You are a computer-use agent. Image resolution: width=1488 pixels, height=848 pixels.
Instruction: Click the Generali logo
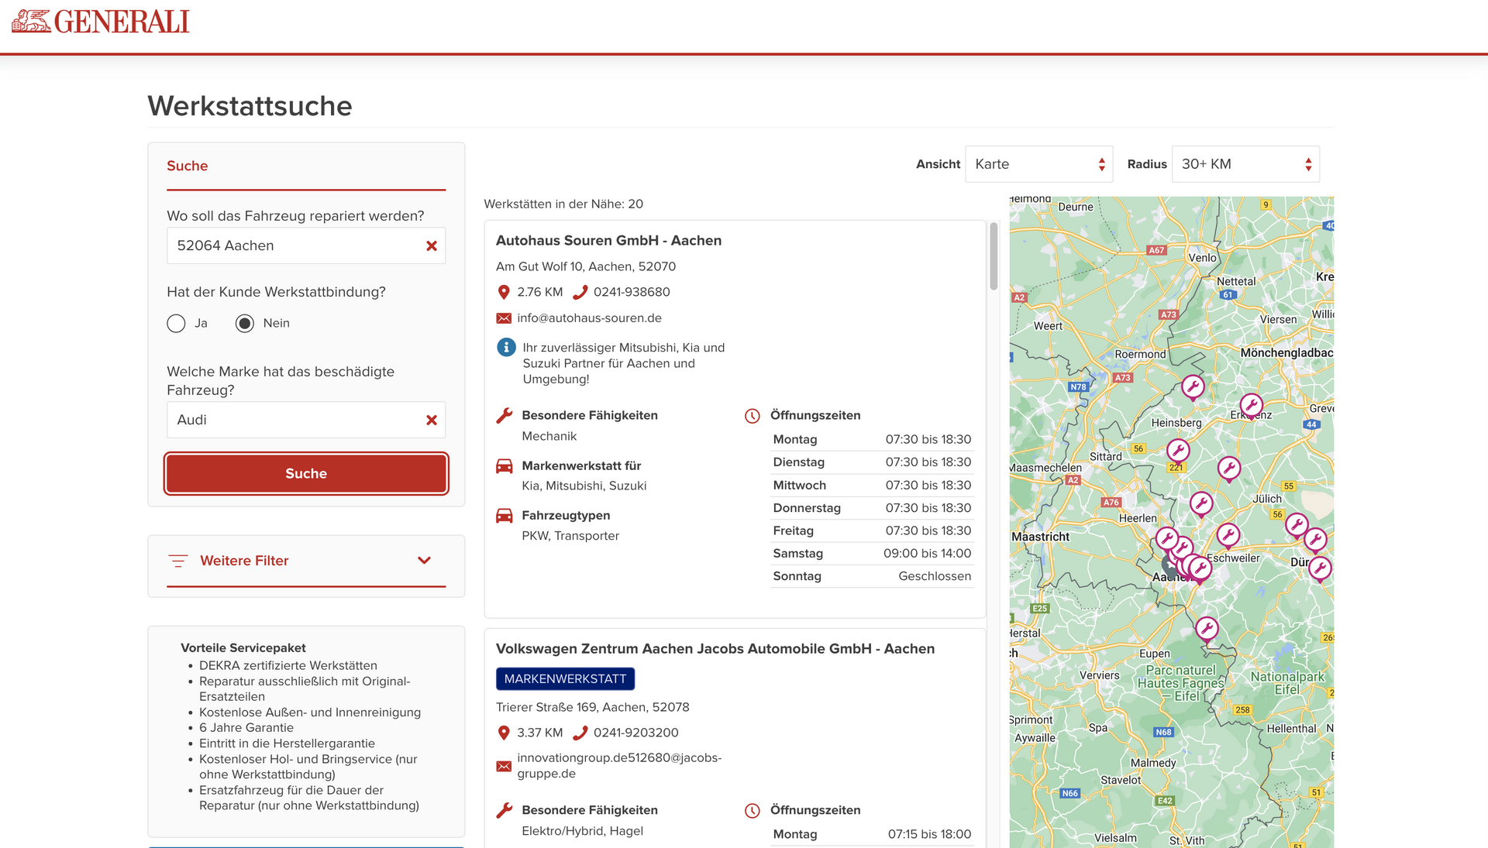click(x=101, y=21)
